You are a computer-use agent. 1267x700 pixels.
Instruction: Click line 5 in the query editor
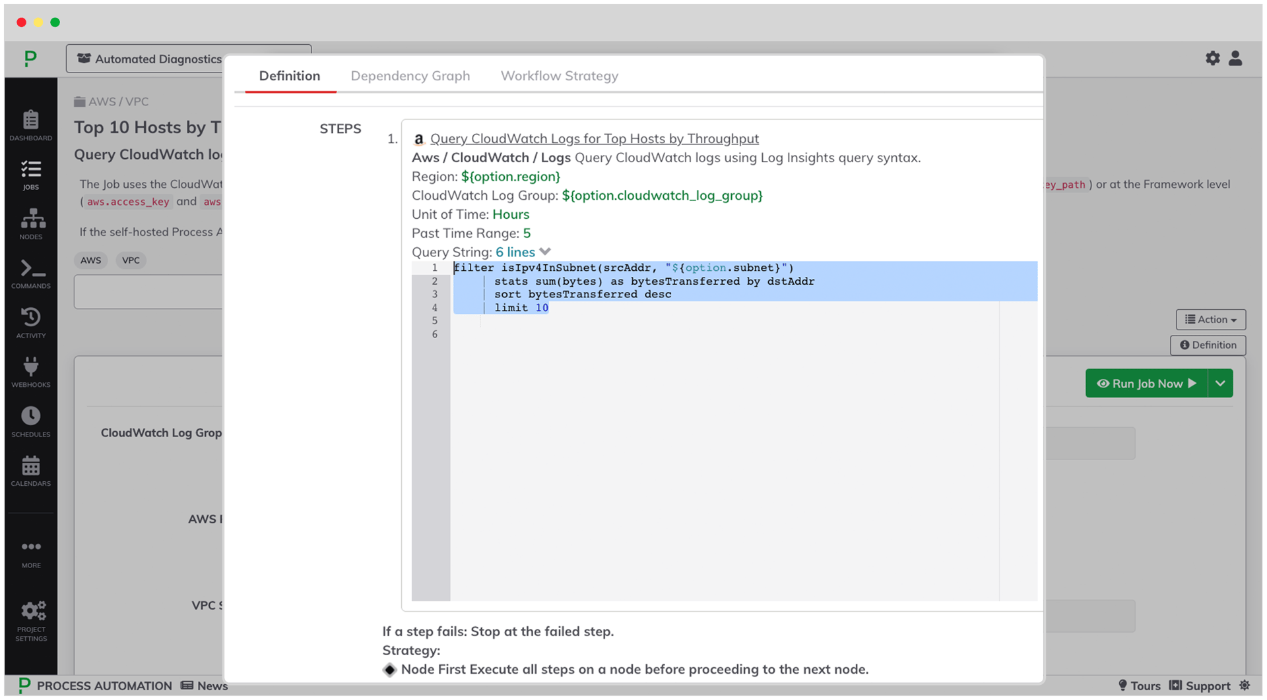pos(594,321)
